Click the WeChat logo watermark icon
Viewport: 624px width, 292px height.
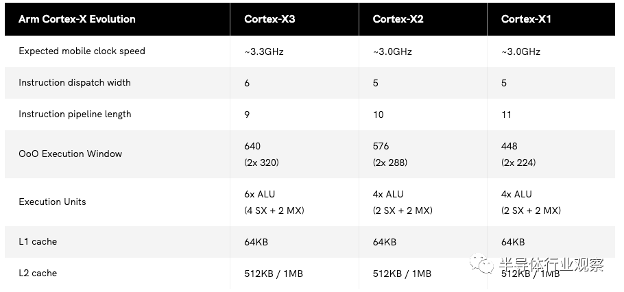pos(481,263)
